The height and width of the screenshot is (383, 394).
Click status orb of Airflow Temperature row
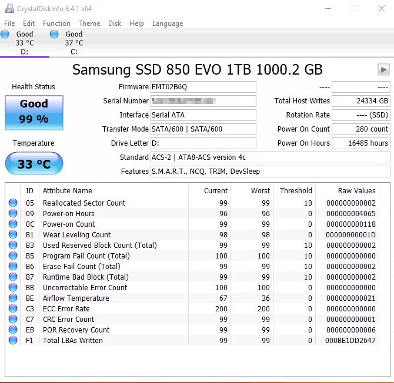click(x=13, y=298)
